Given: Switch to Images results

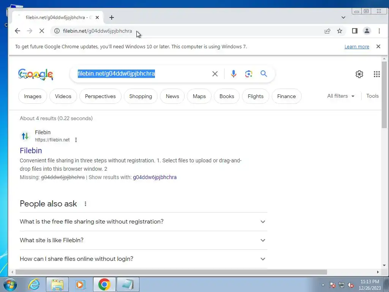Looking at the screenshot, I should coord(33,96).
